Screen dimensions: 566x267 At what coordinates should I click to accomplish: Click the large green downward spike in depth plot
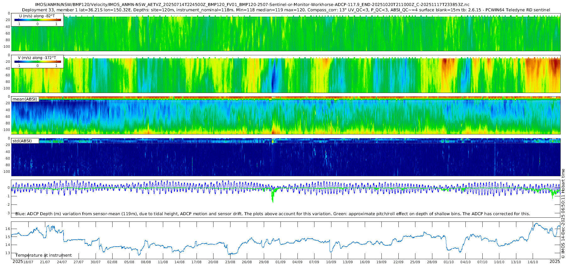click(x=272, y=197)
